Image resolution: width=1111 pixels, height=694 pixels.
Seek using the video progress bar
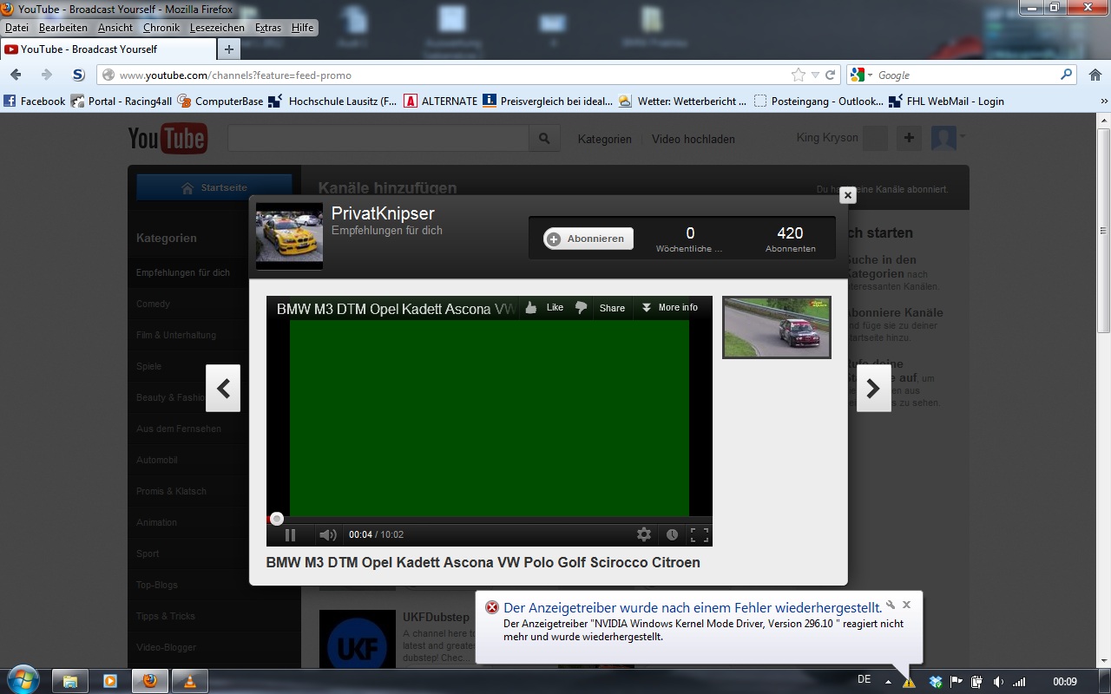(x=490, y=520)
